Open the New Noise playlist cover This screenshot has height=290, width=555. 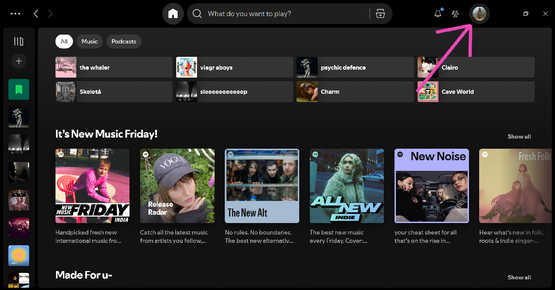click(432, 186)
